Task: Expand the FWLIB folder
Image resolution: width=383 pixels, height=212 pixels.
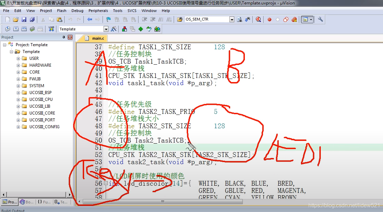Action: [18, 79]
